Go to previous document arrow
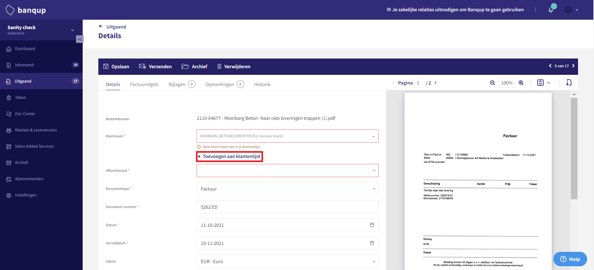This screenshot has height=270, width=594. (550, 66)
